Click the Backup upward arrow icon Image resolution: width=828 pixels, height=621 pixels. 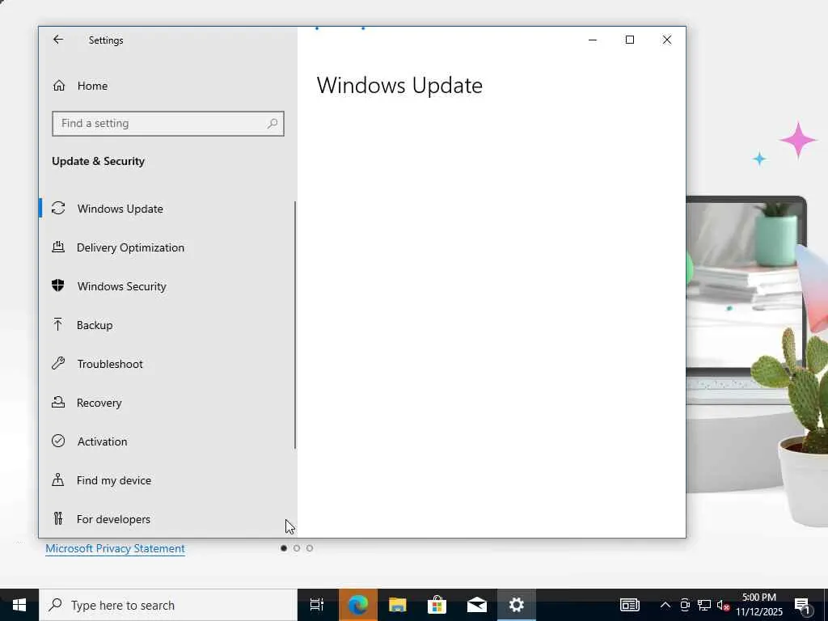[x=58, y=324]
